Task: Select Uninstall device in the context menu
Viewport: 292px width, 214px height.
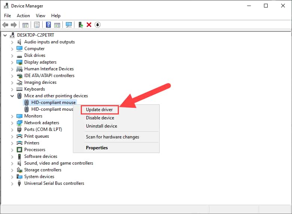Action: [101, 126]
